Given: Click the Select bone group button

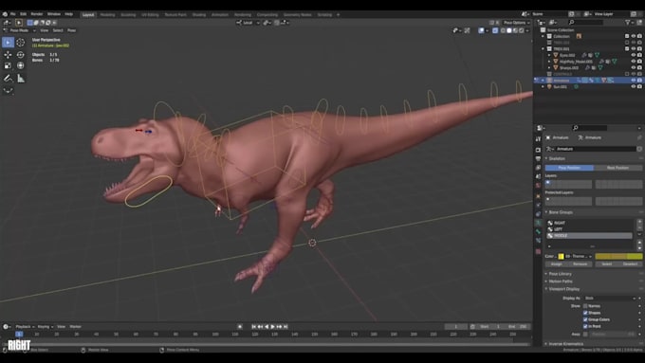Looking at the screenshot, I should tap(607, 263).
